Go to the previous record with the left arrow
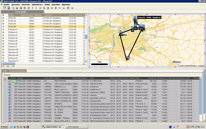This screenshot has height=129, width=206. click(33, 8)
